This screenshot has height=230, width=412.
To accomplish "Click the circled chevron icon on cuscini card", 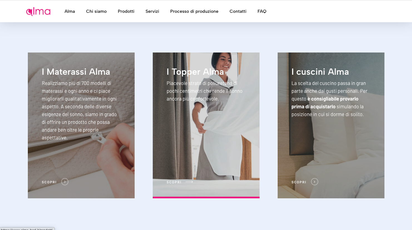I will [x=314, y=182].
